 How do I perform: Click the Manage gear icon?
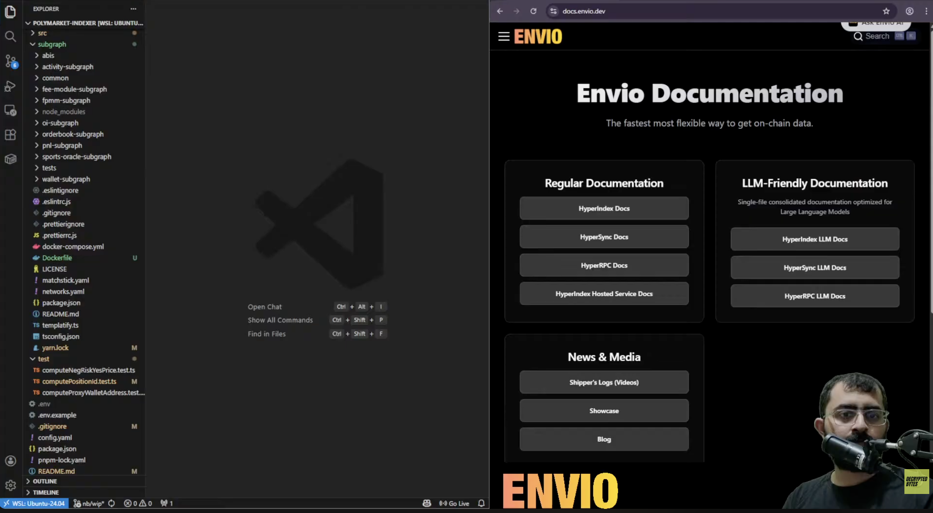tap(10, 485)
